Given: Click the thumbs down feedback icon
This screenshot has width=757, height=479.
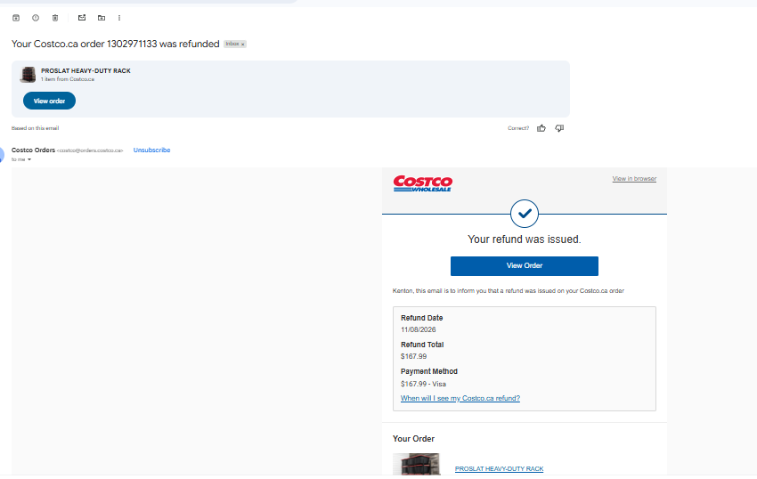Looking at the screenshot, I should tap(559, 128).
